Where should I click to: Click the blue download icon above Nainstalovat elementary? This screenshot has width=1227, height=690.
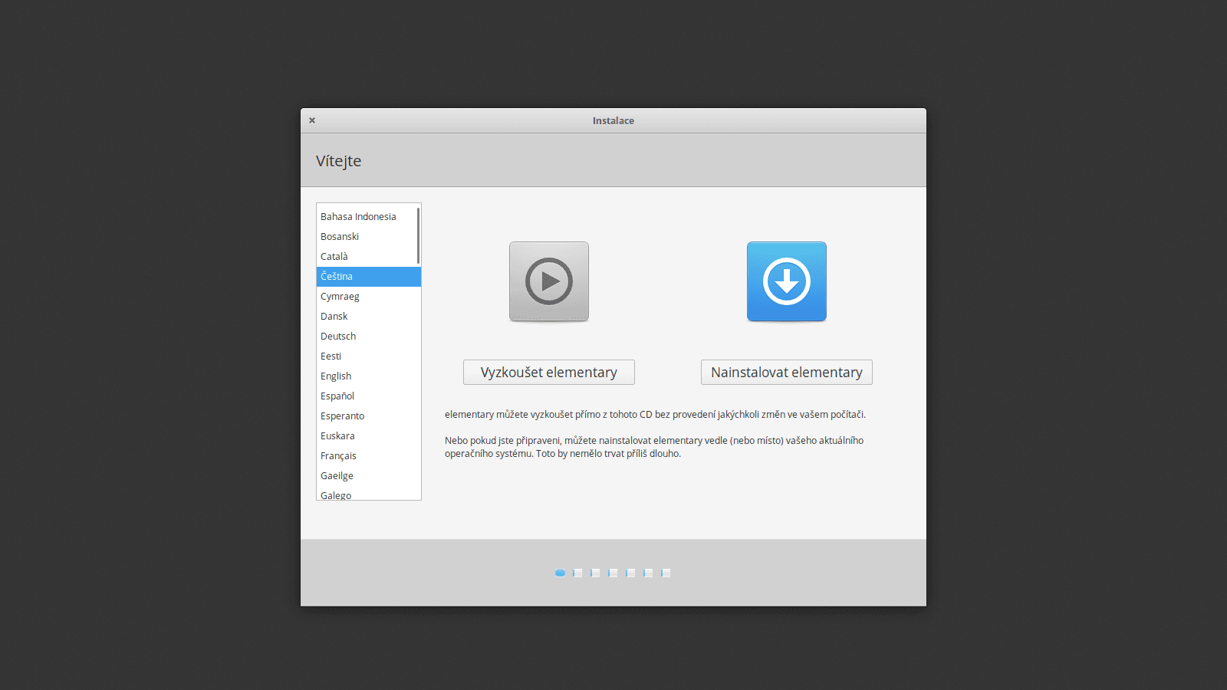pyautogui.click(x=786, y=281)
